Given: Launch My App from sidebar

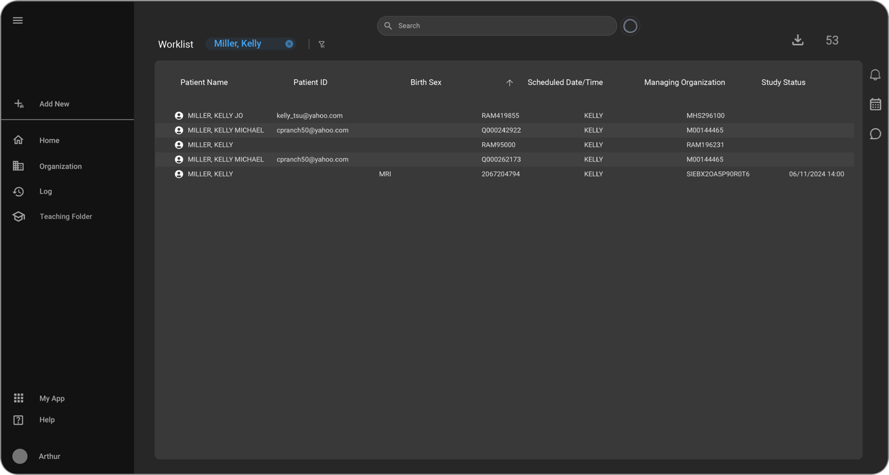Looking at the screenshot, I should [52, 398].
